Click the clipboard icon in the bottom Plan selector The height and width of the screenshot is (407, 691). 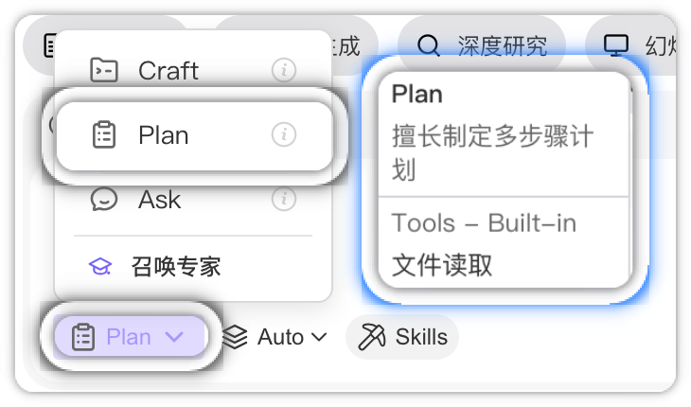[83, 337]
